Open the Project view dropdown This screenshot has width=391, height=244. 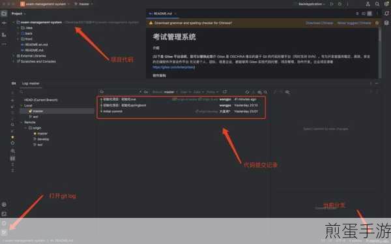coord(18,14)
